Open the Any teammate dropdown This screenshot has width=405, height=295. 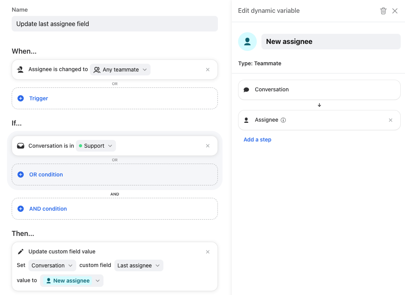120,70
